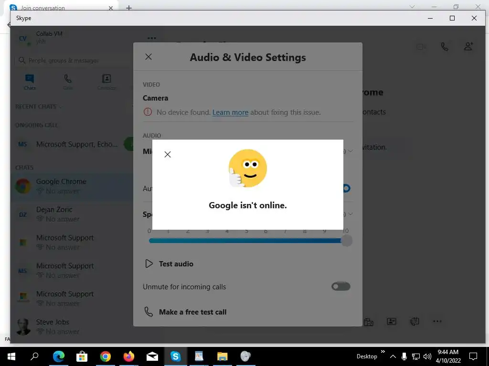Open more message options ellipsis at bottom

point(437,321)
